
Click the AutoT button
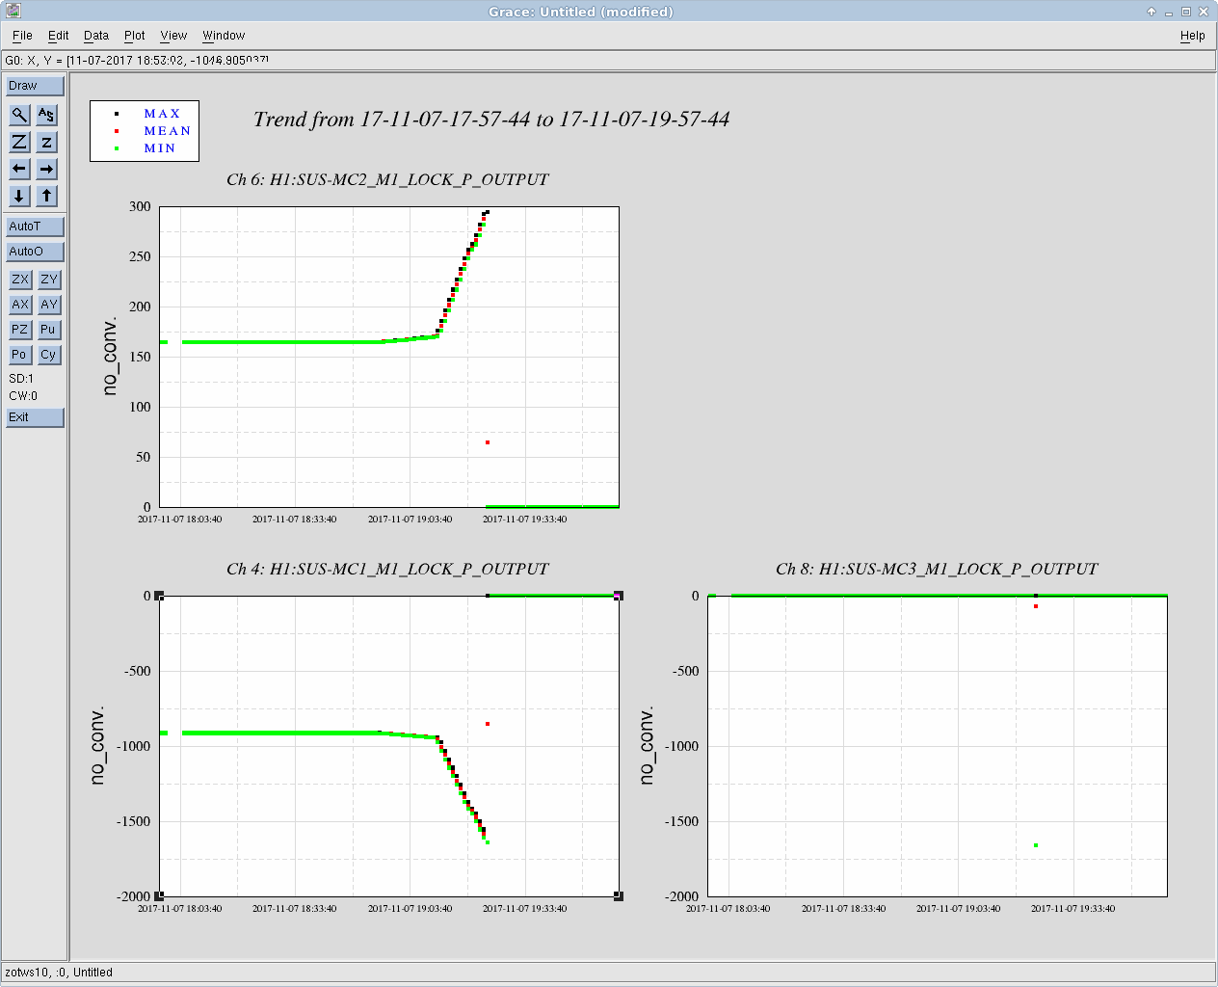[x=35, y=227]
